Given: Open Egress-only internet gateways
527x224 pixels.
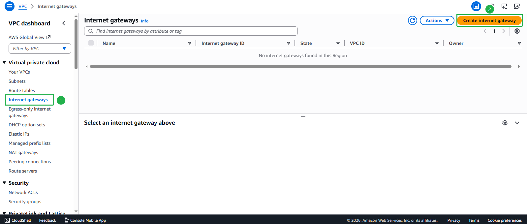Looking at the screenshot, I should point(30,112).
